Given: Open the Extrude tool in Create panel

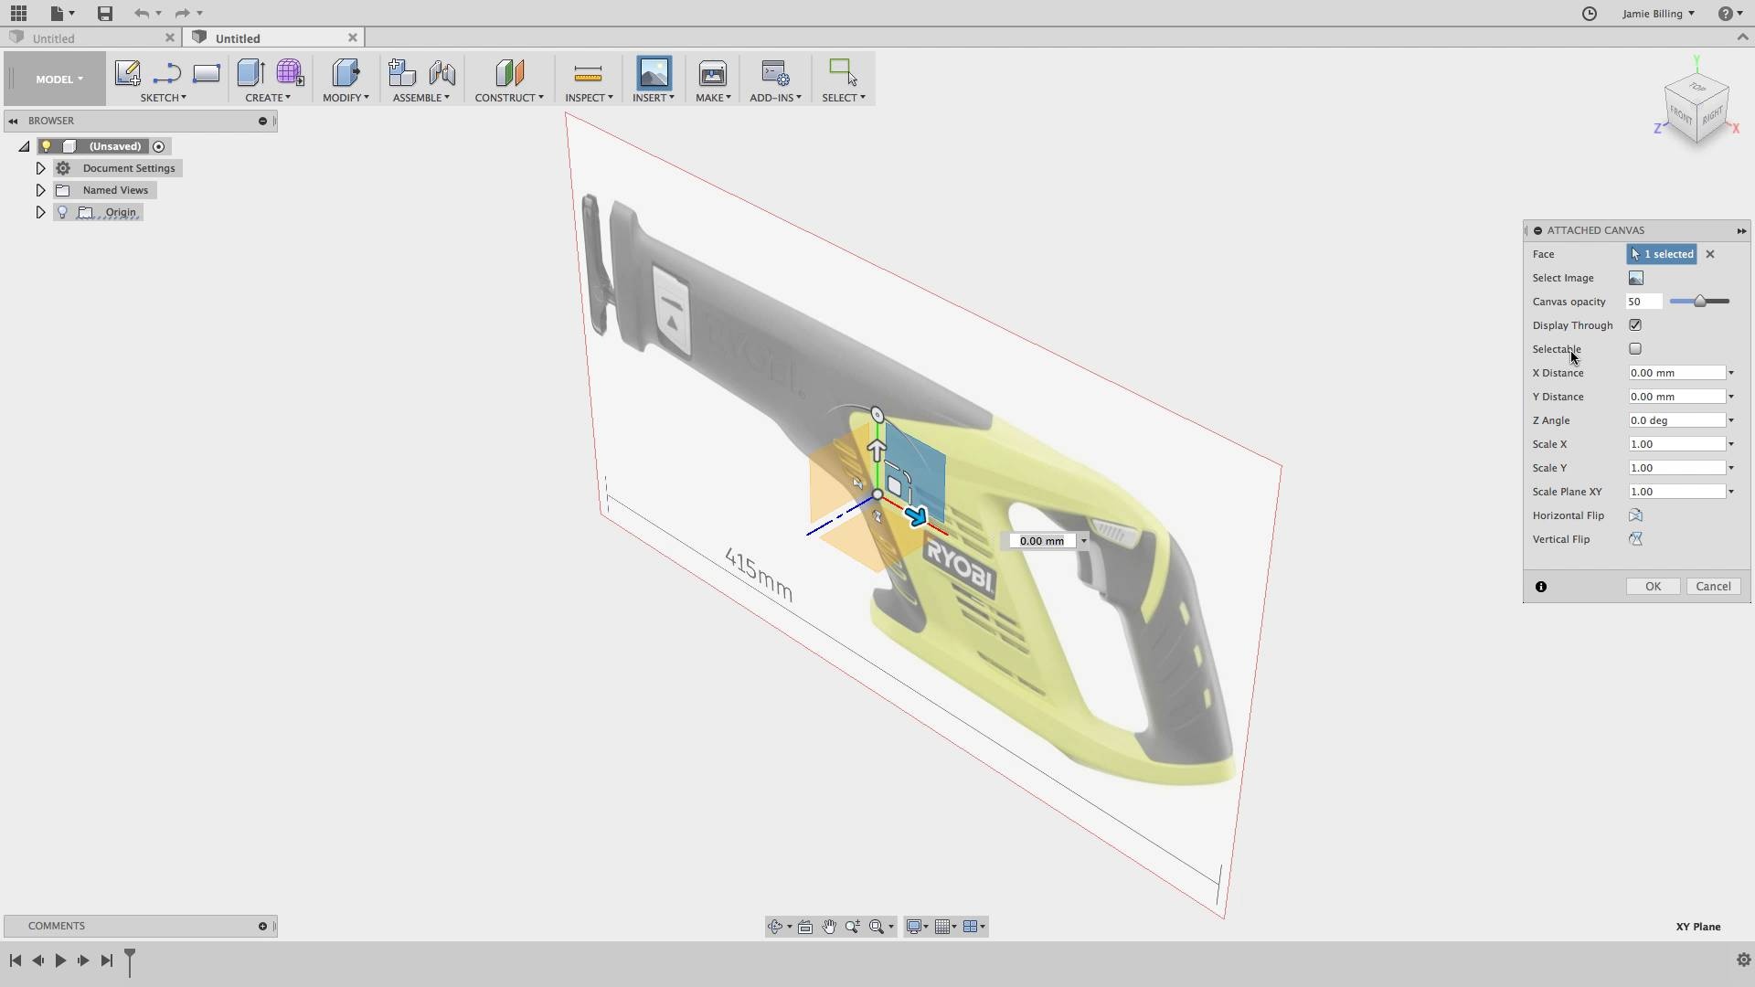Looking at the screenshot, I should click(x=250, y=73).
